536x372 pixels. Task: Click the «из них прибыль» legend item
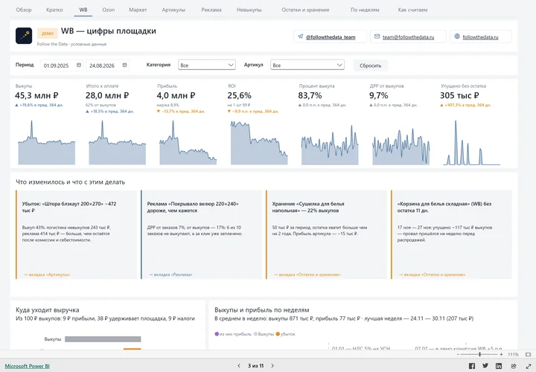(x=233, y=334)
